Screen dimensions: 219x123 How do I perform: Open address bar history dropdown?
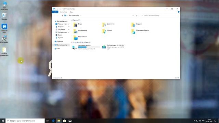[133, 16]
